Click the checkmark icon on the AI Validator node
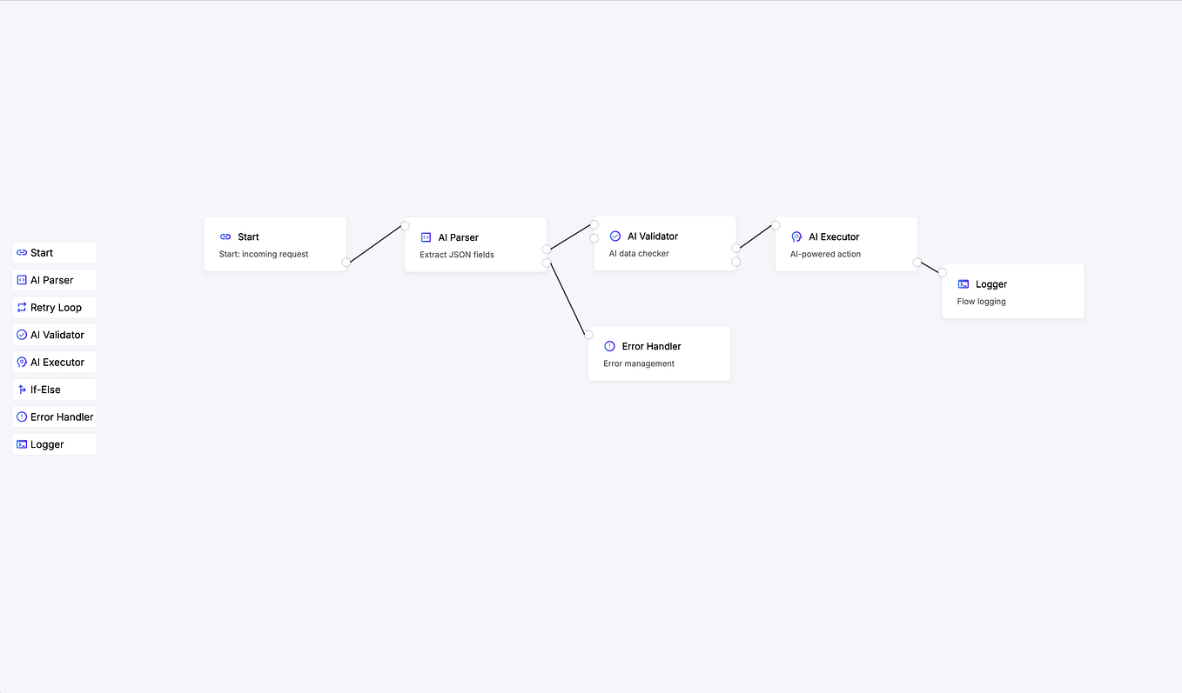 (616, 236)
